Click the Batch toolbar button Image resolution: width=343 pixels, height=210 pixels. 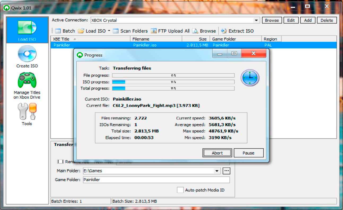(65, 31)
